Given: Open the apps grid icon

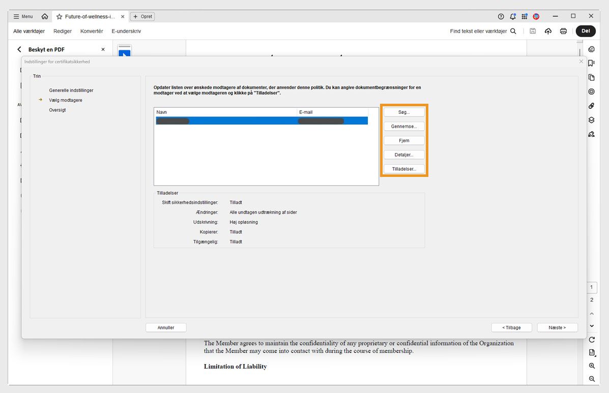Looking at the screenshot, I should [525, 16].
